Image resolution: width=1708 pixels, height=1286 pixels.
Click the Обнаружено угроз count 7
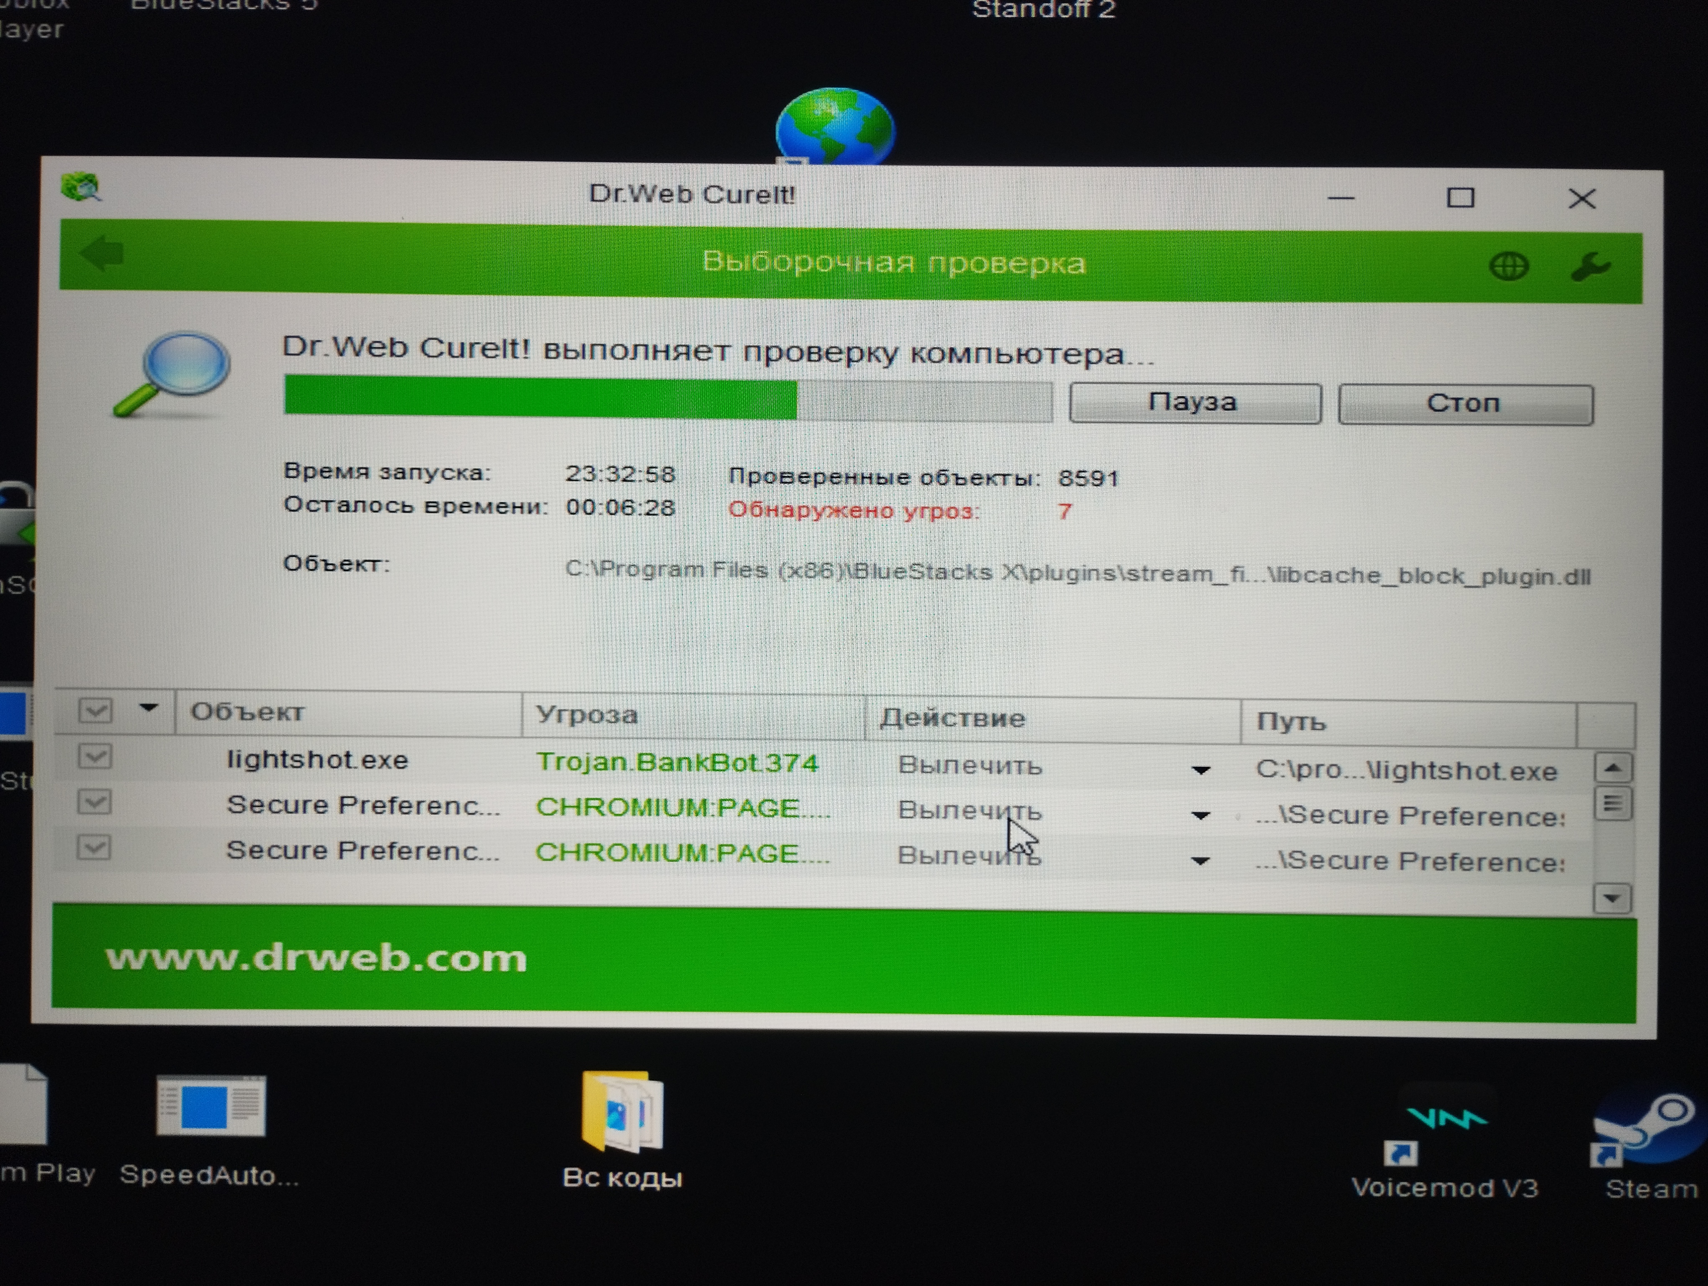click(1065, 511)
